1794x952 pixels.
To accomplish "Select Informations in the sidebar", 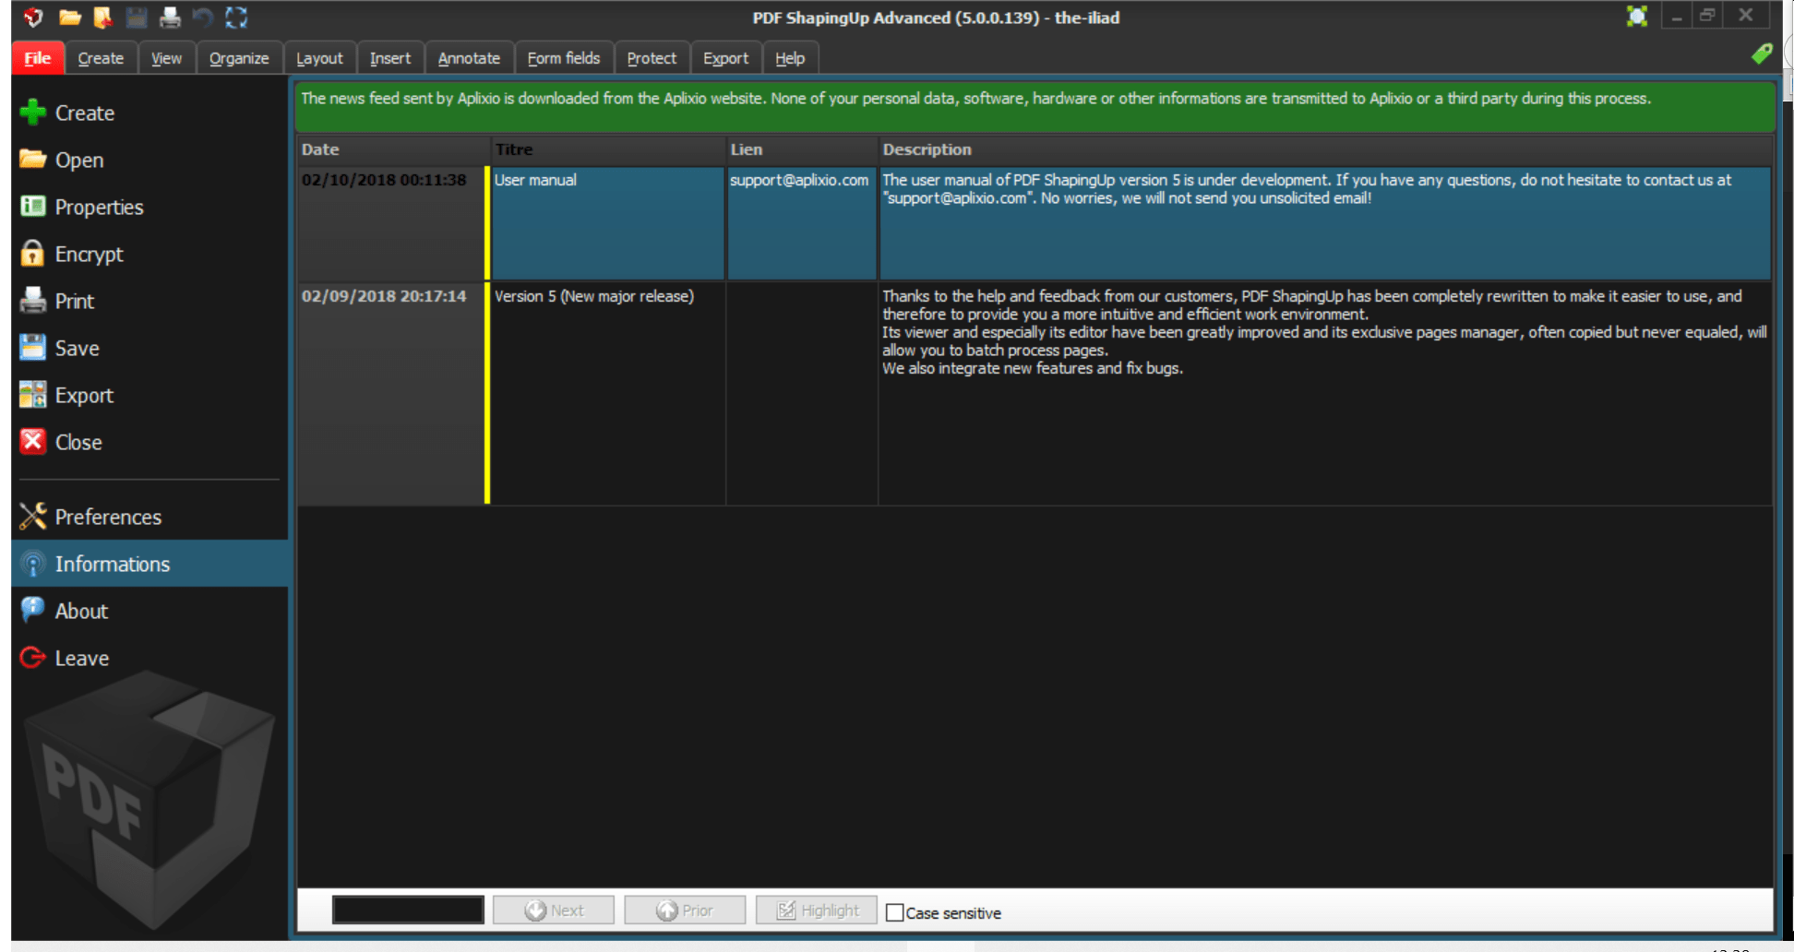I will point(149,564).
